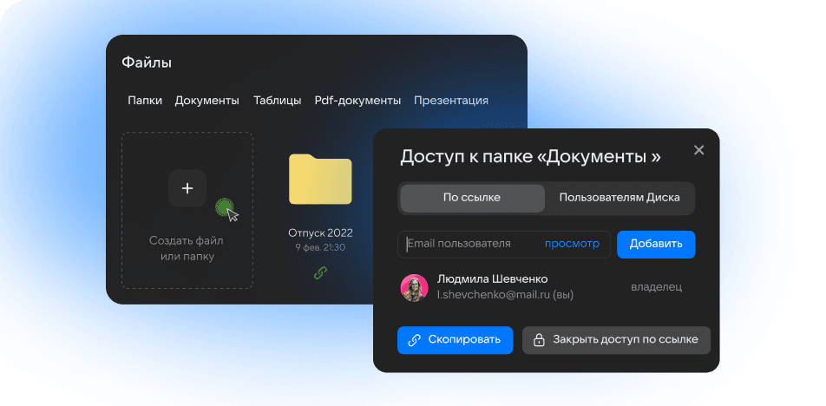This screenshot has width=826, height=406.
Task: Open the Презентация tab
Action: tap(451, 100)
